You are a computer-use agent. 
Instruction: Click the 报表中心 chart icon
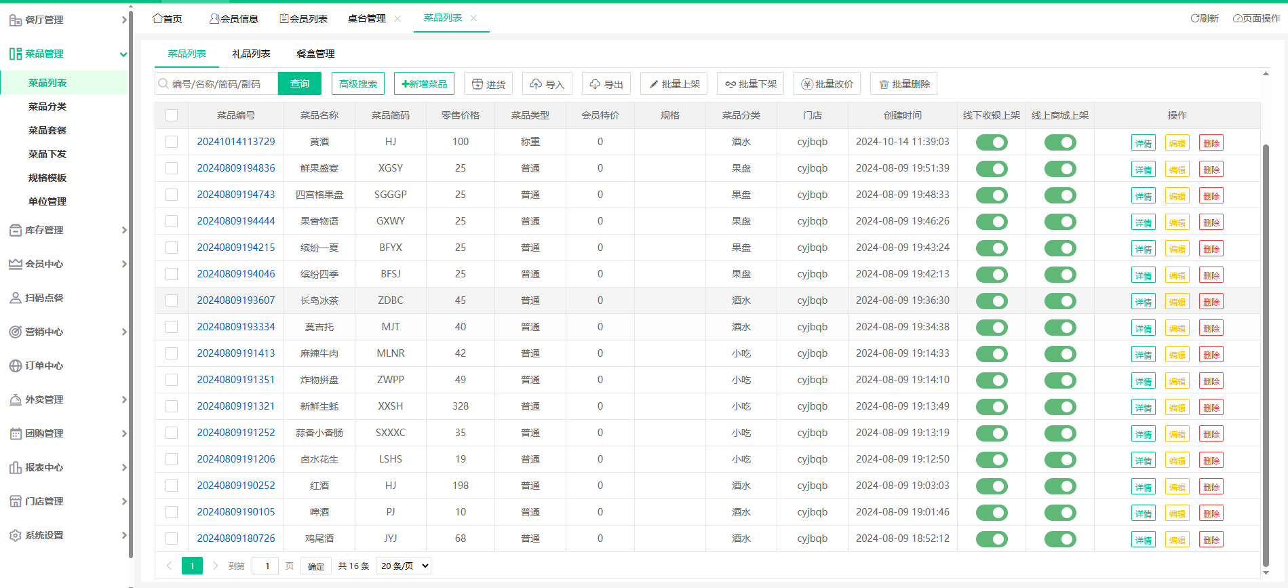(x=15, y=467)
